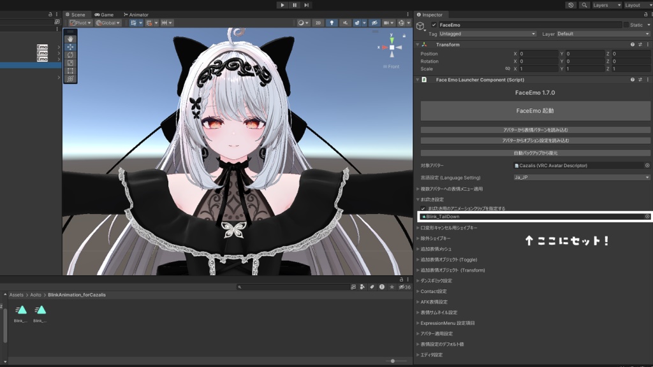Toggle the Static checkbox
The width and height of the screenshot is (653, 367).
click(626, 25)
